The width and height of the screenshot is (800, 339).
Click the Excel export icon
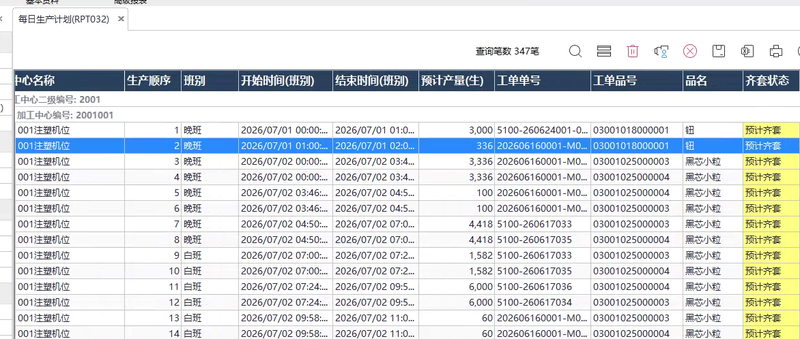[747, 51]
